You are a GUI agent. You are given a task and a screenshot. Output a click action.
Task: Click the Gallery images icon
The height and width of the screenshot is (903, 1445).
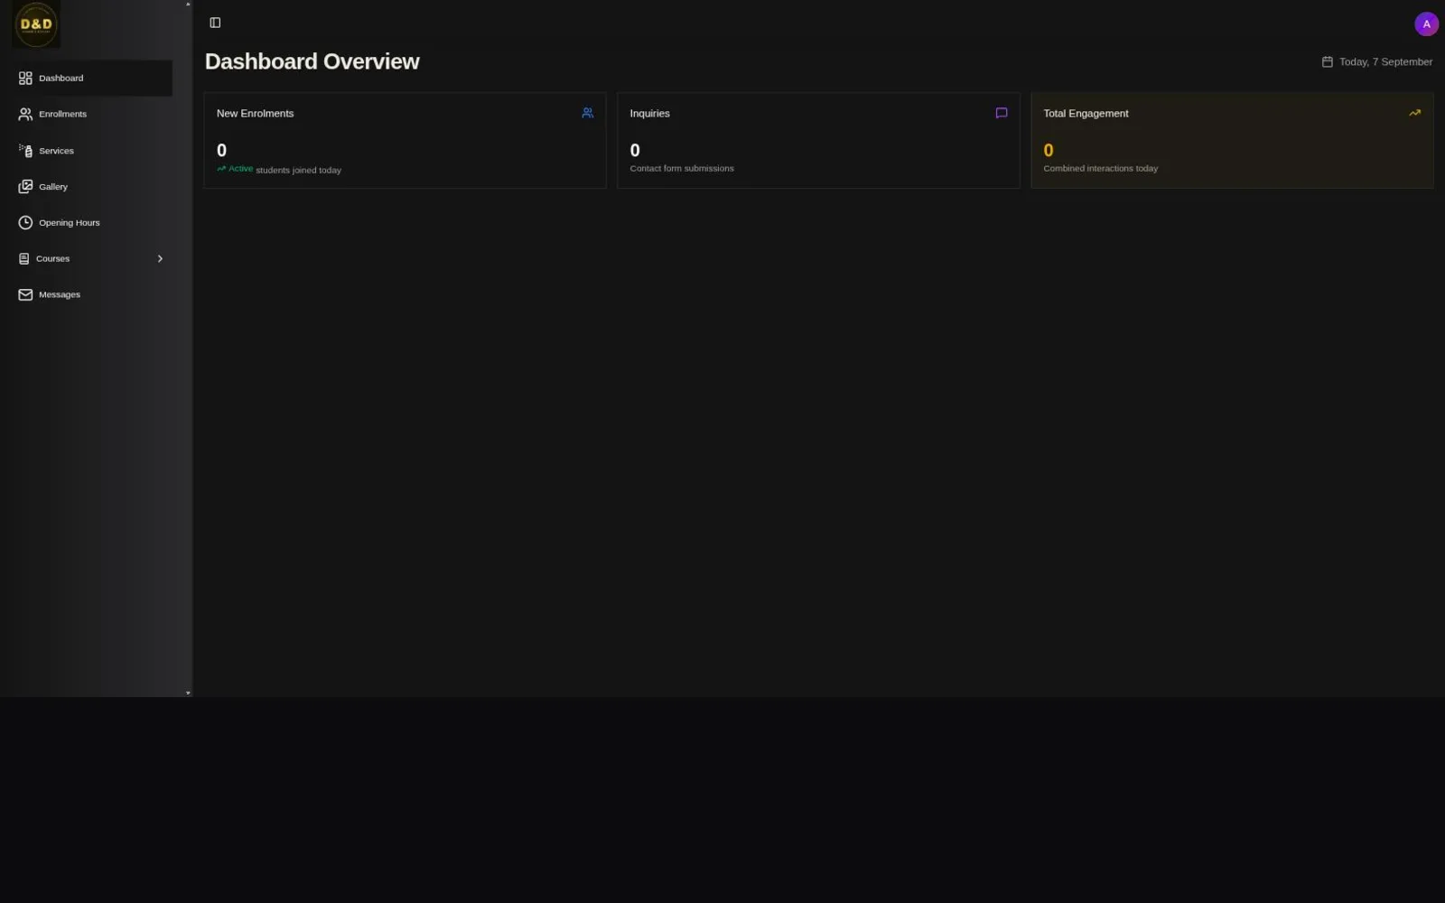25,187
